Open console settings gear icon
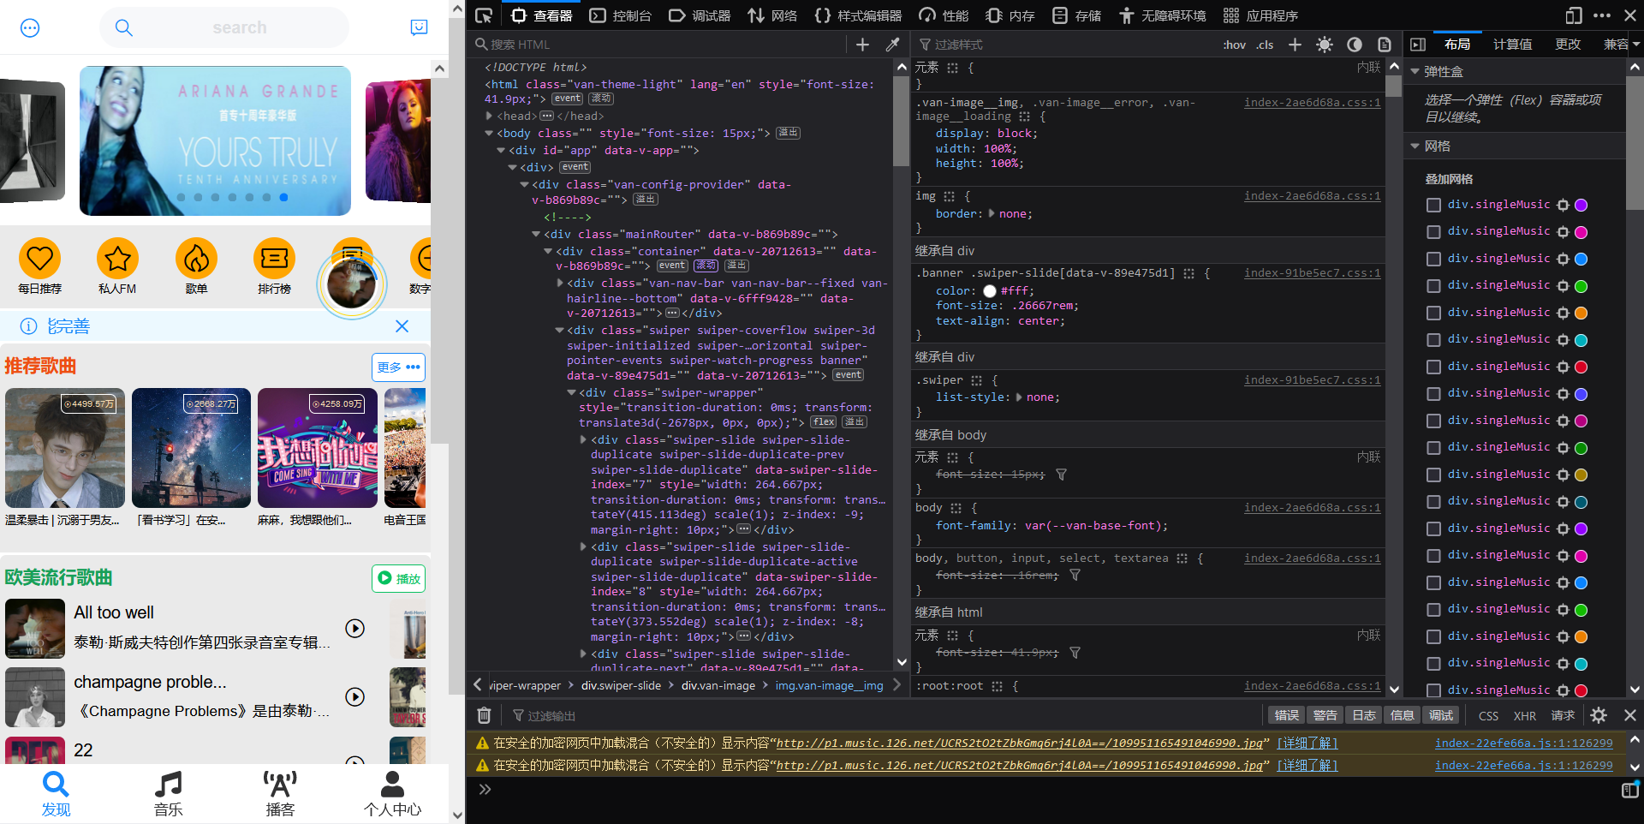The width and height of the screenshot is (1644, 824). pyautogui.click(x=1599, y=715)
